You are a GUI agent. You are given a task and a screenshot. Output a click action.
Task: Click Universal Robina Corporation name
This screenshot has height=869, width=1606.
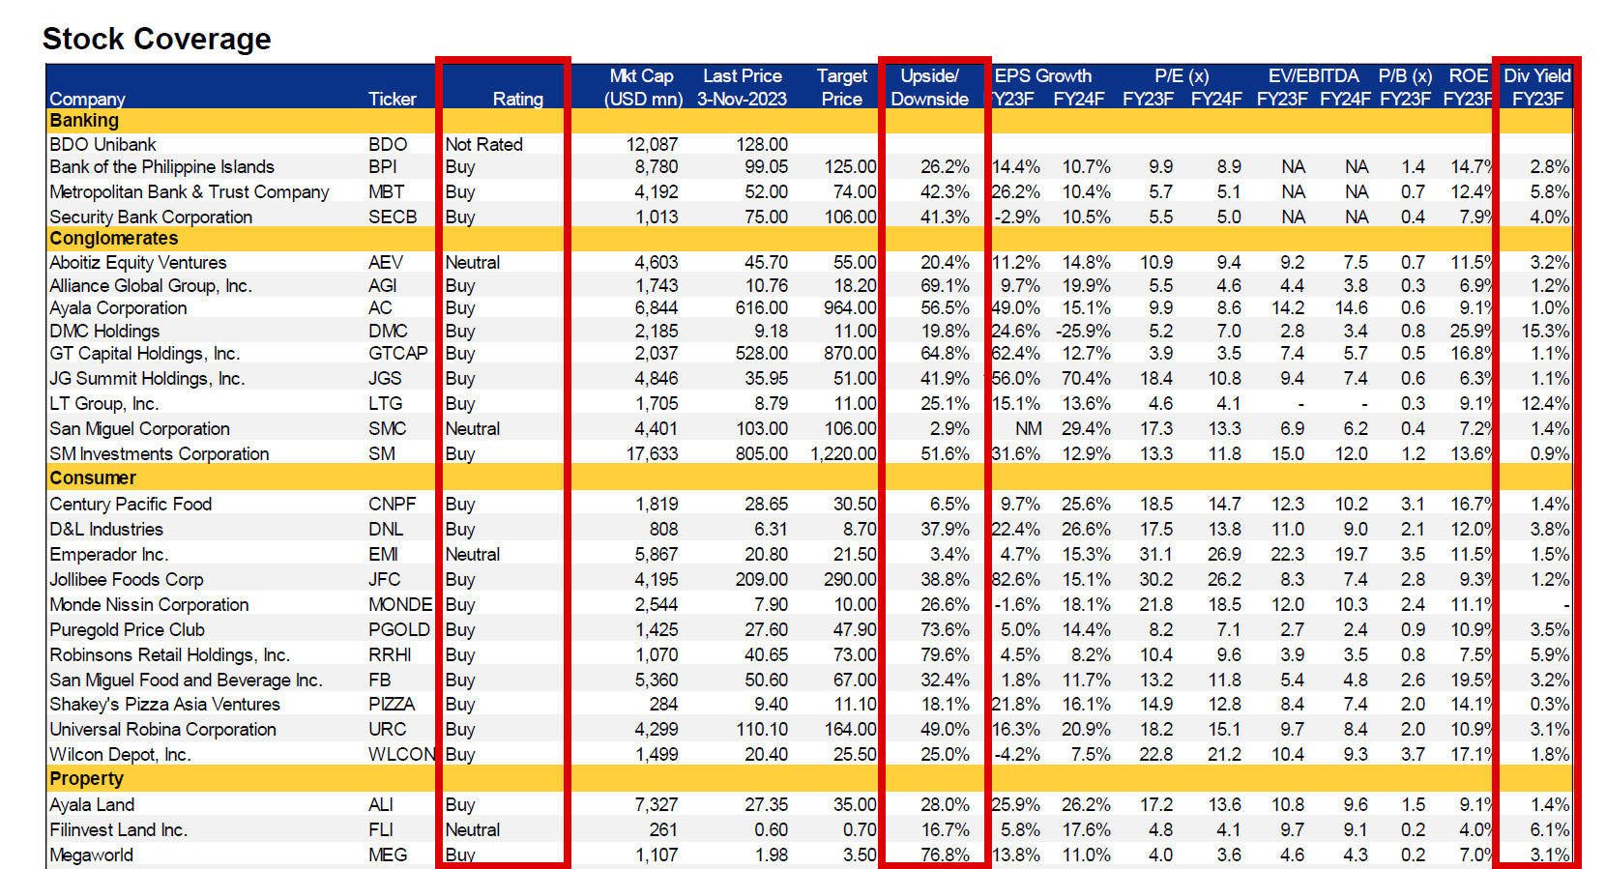pos(162,730)
